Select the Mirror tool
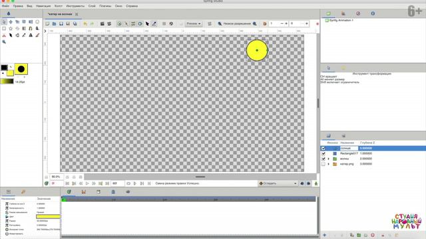The height and width of the screenshot is (239, 426). pyautogui.click(x=31, y=22)
